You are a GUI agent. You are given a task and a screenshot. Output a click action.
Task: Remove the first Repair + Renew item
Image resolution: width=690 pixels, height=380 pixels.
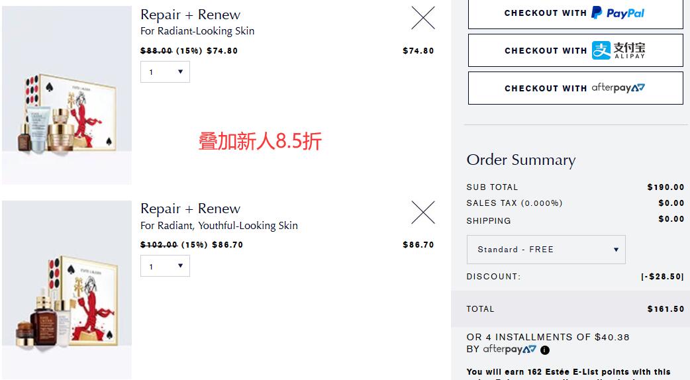(423, 18)
